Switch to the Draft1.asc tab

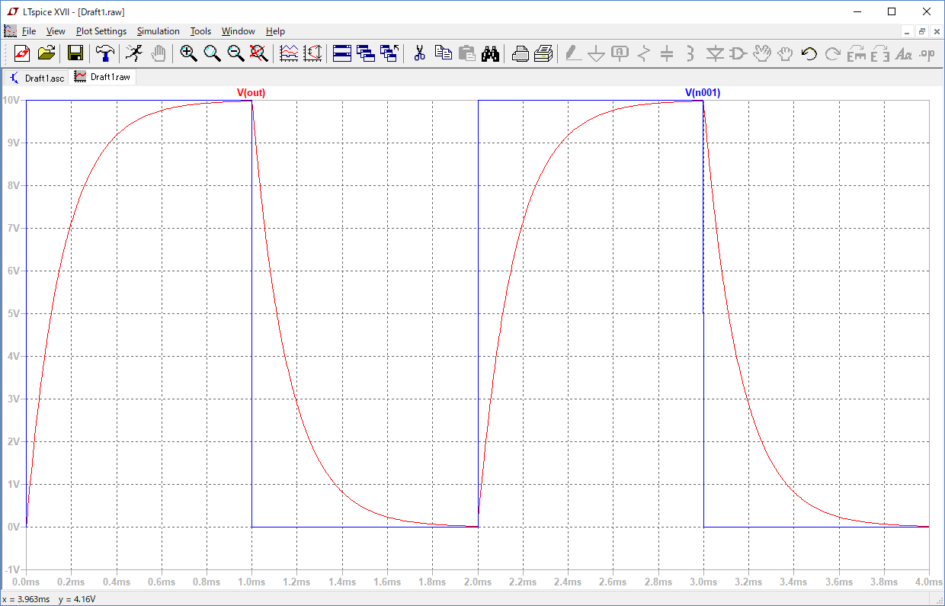(x=37, y=78)
